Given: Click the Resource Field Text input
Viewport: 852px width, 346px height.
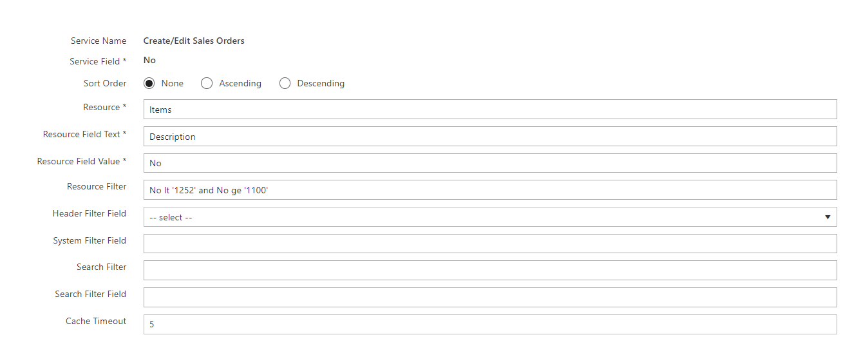Looking at the screenshot, I should tap(490, 137).
